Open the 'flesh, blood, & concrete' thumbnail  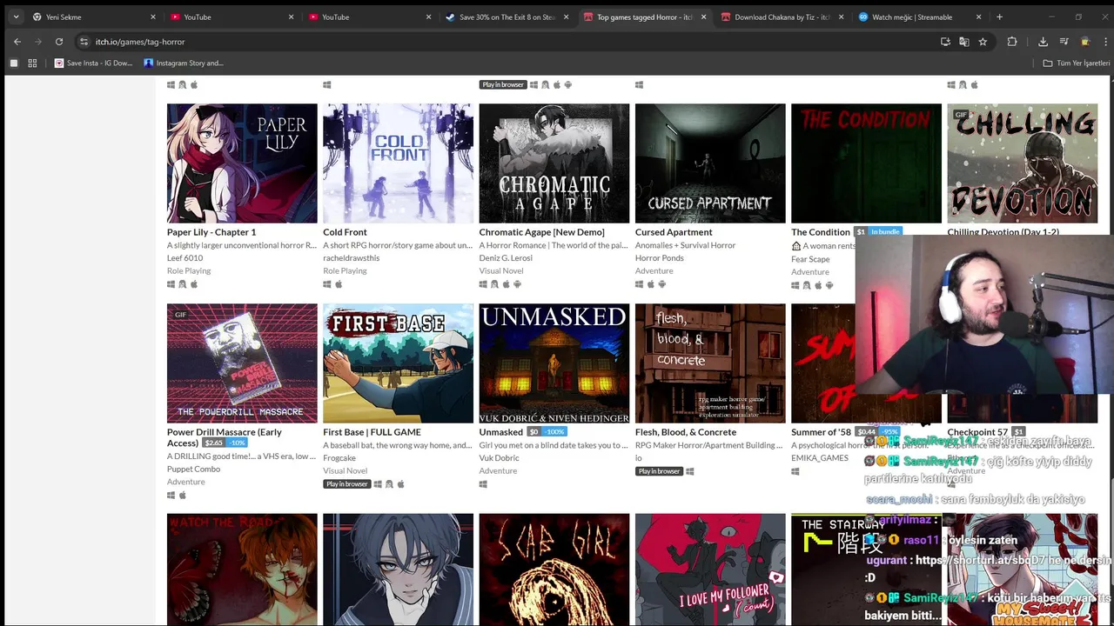tap(710, 363)
